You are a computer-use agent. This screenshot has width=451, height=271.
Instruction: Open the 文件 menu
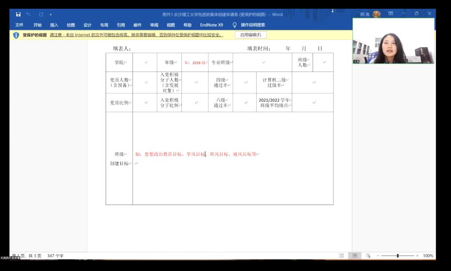click(19, 25)
